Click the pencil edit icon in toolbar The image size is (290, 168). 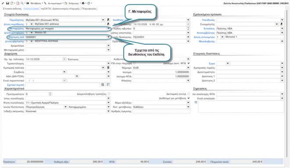(3, 3)
